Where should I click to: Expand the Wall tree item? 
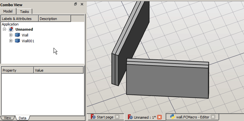point(11,35)
